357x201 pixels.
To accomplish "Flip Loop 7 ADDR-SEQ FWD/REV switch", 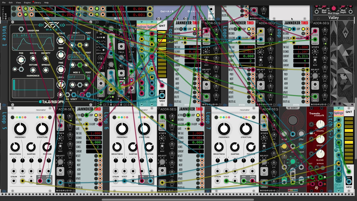I will [x=264, y=147].
